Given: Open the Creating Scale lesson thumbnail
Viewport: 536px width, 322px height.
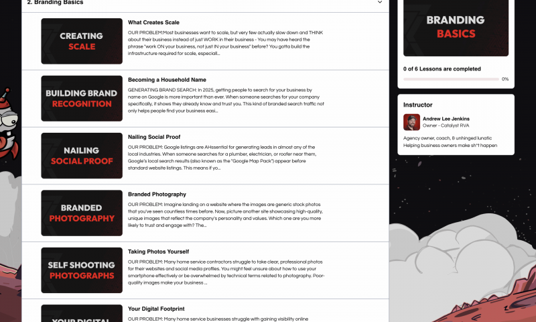Looking at the screenshot, I should tap(82, 41).
